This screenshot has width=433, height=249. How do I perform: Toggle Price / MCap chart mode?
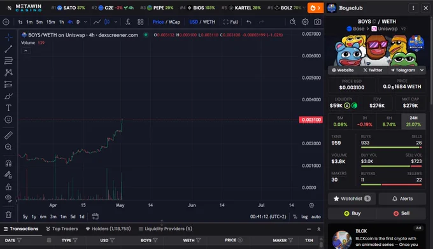166,22
